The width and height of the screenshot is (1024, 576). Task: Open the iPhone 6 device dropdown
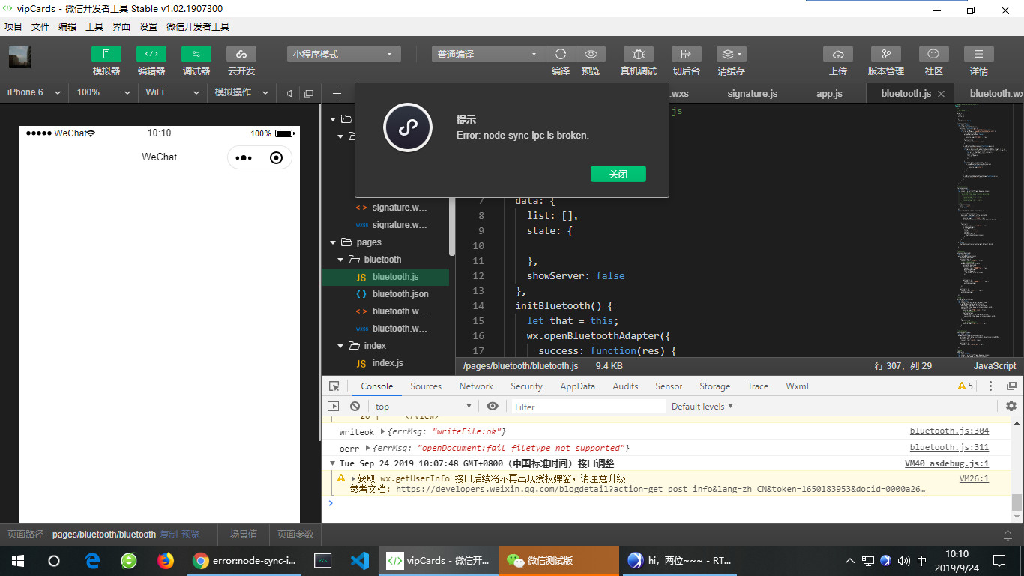pyautogui.click(x=34, y=92)
